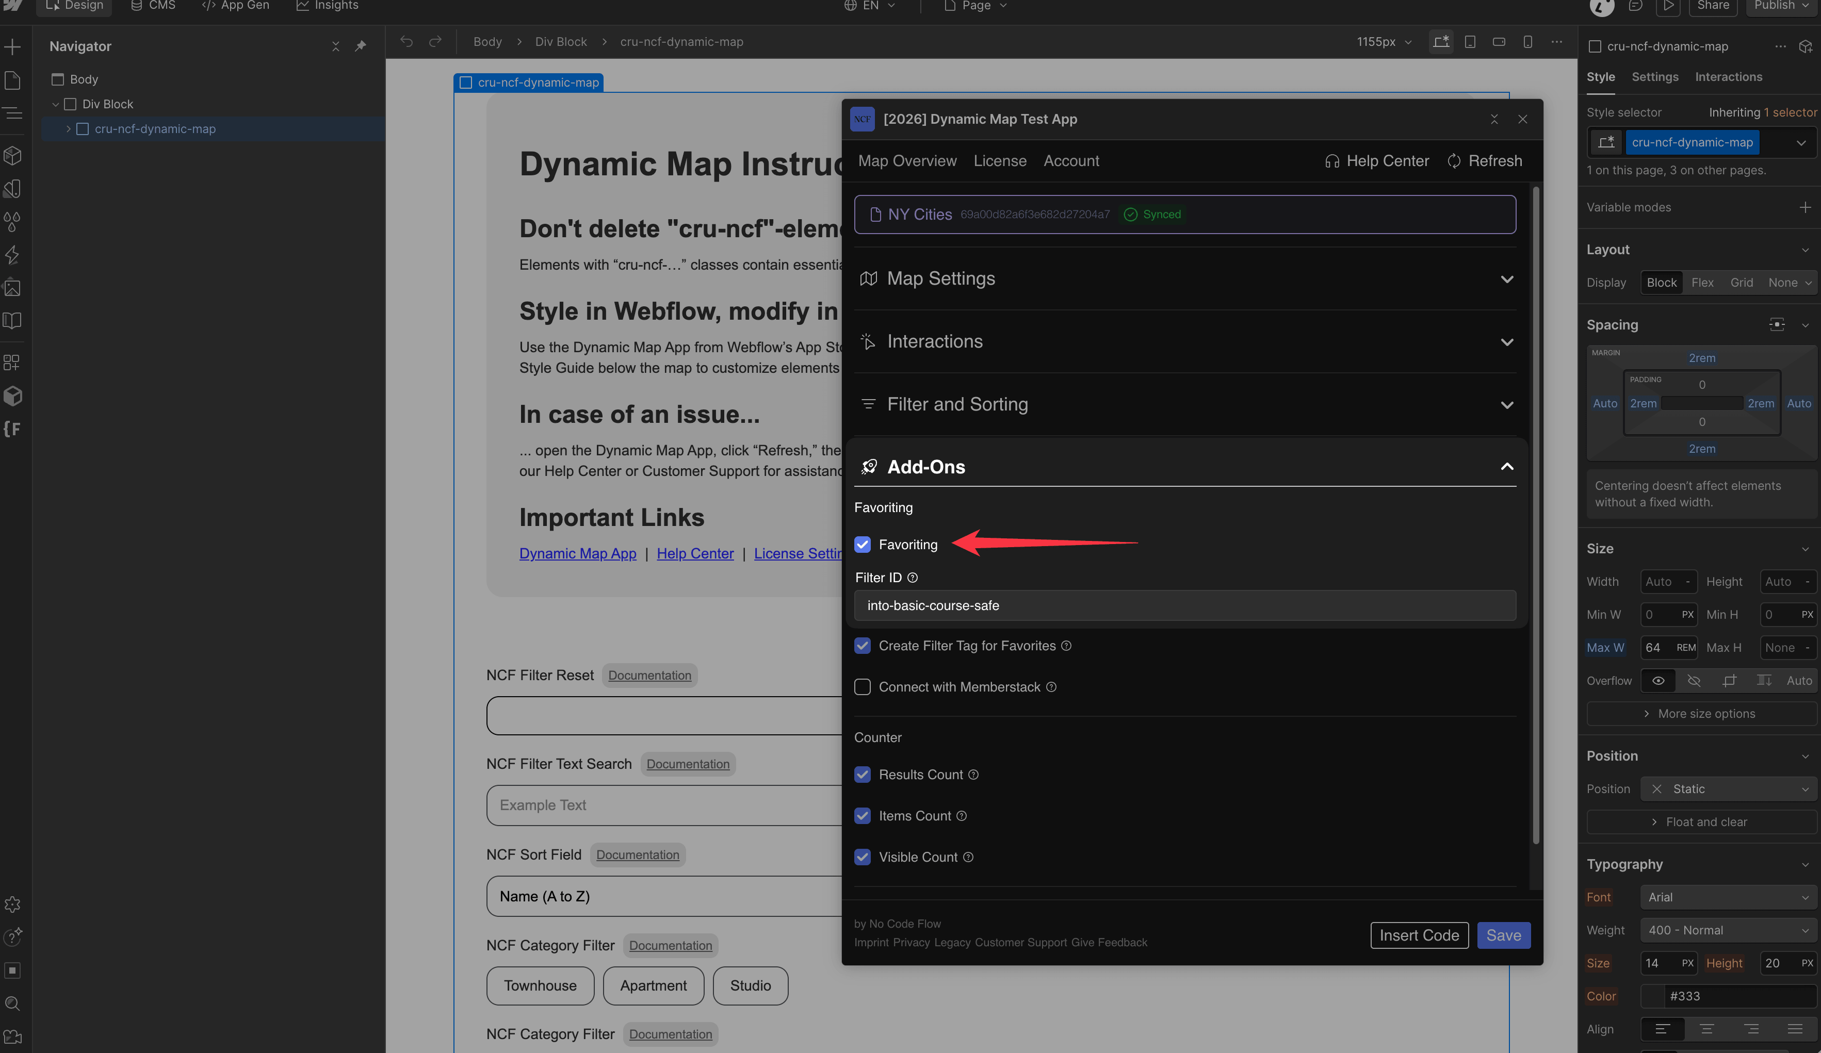Expand the Map Settings section

tap(1185, 279)
